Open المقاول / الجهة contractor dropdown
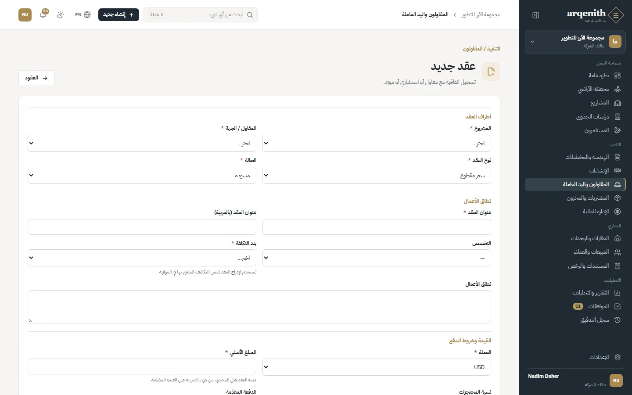Viewport: 632px width, 395px height. click(142, 144)
